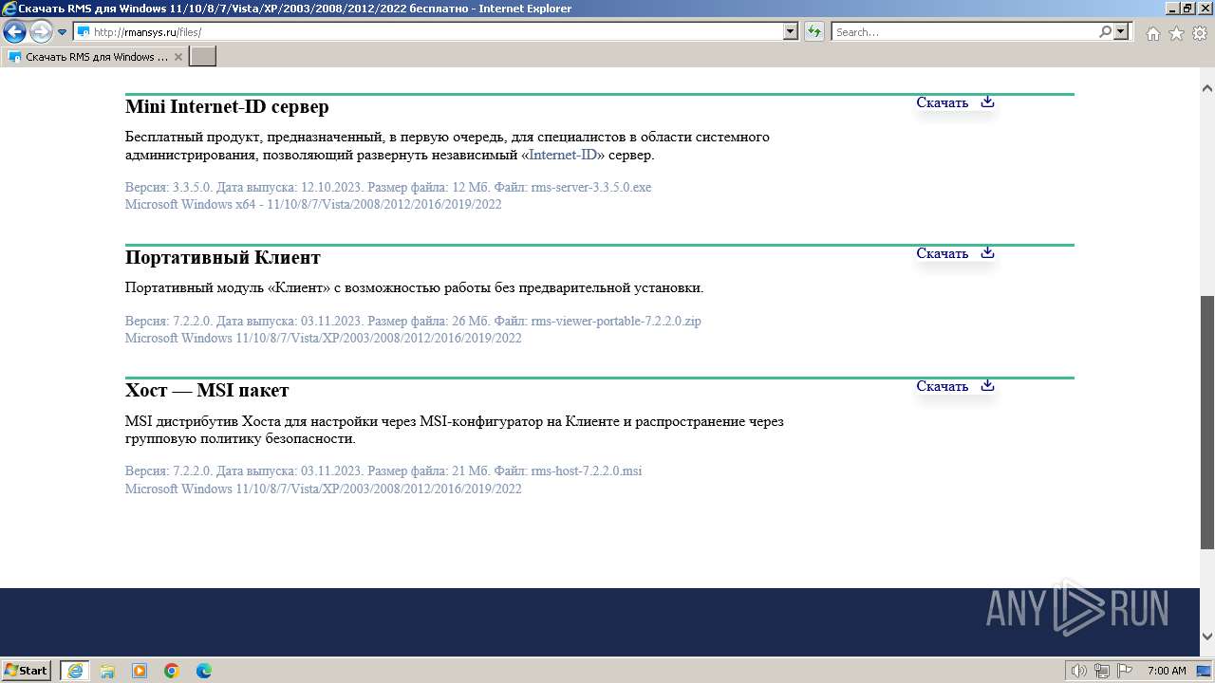
Task: Click Internet Explorer title bar icon
Action: point(9,9)
